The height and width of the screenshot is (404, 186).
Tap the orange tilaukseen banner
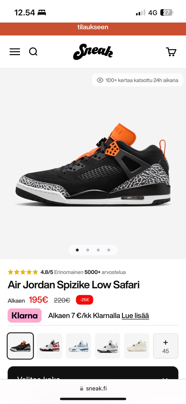(93, 29)
